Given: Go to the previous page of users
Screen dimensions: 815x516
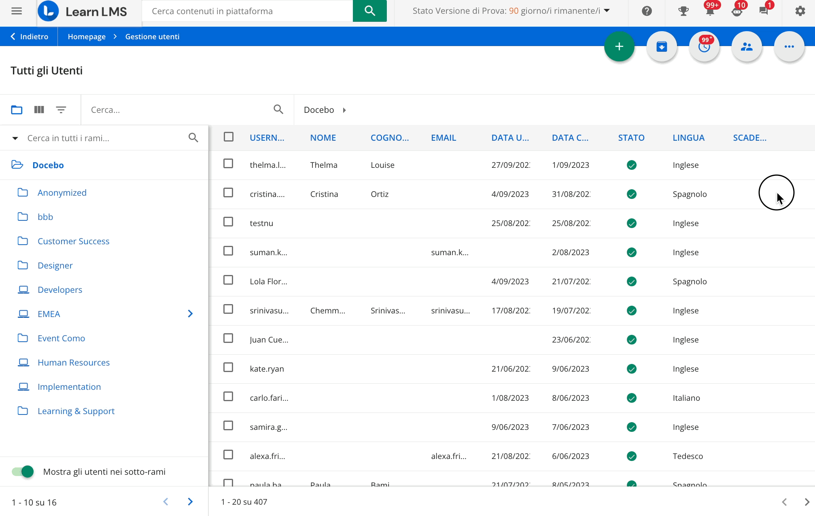Looking at the screenshot, I should pos(784,502).
